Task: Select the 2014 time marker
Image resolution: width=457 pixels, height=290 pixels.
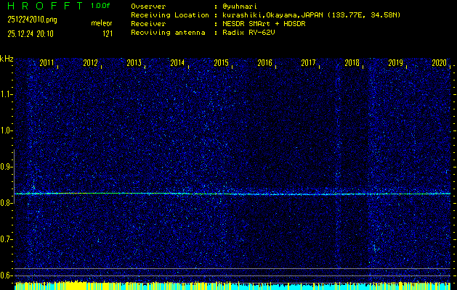Action: click(x=178, y=63)
